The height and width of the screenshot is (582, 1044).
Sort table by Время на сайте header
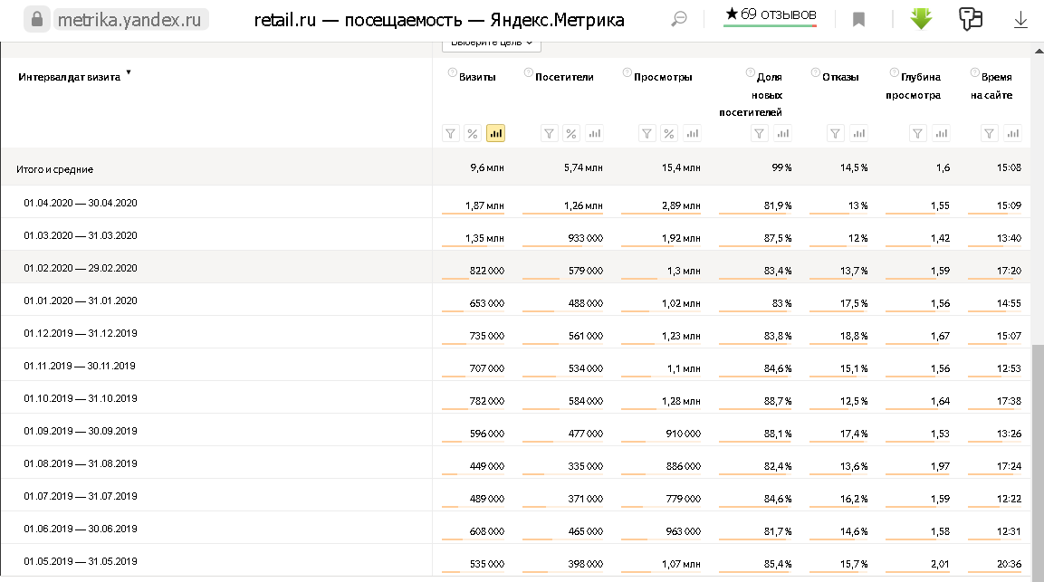pos(992,86)
